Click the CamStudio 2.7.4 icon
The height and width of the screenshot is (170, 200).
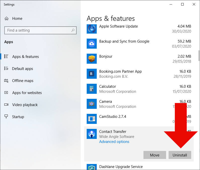91,119
